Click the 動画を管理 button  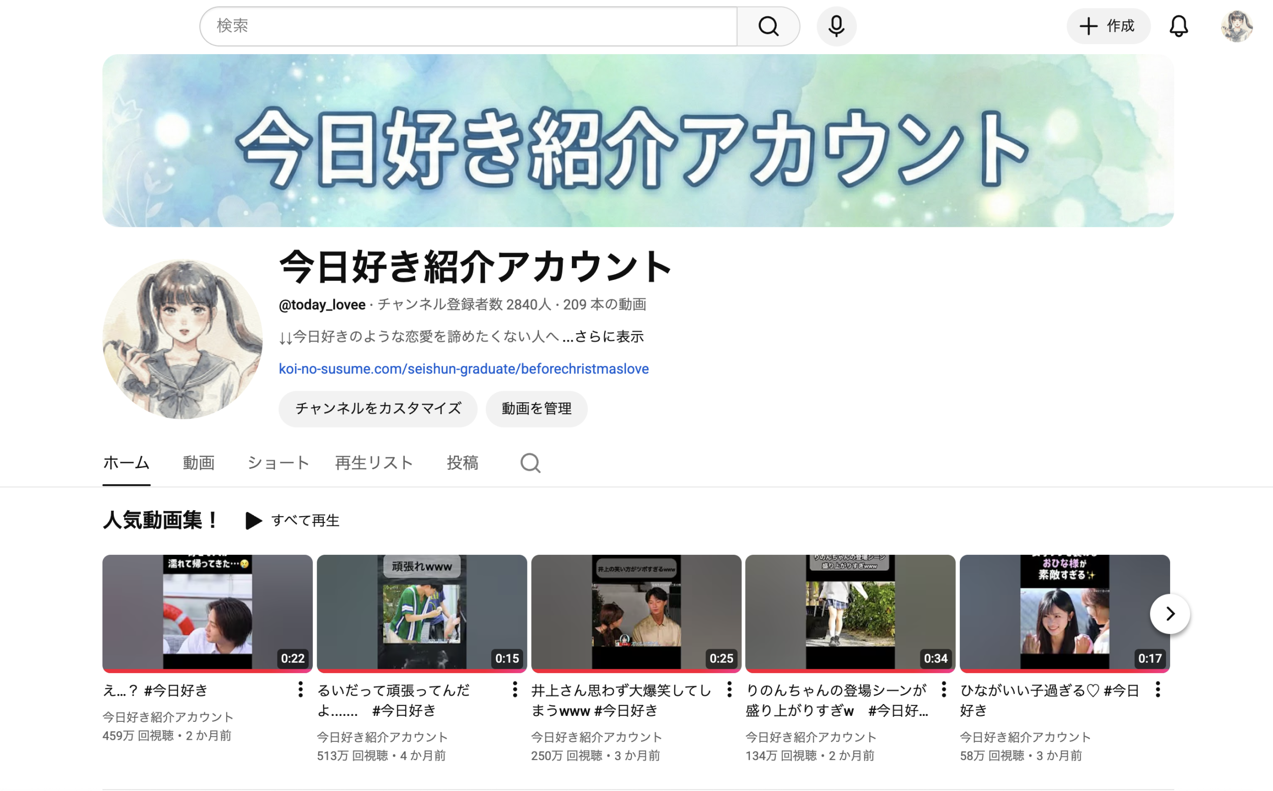537,409
